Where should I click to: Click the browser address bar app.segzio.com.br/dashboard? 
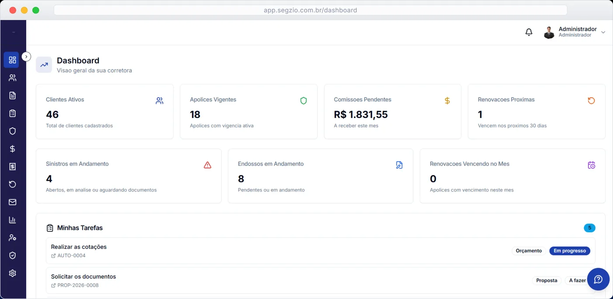310,10
